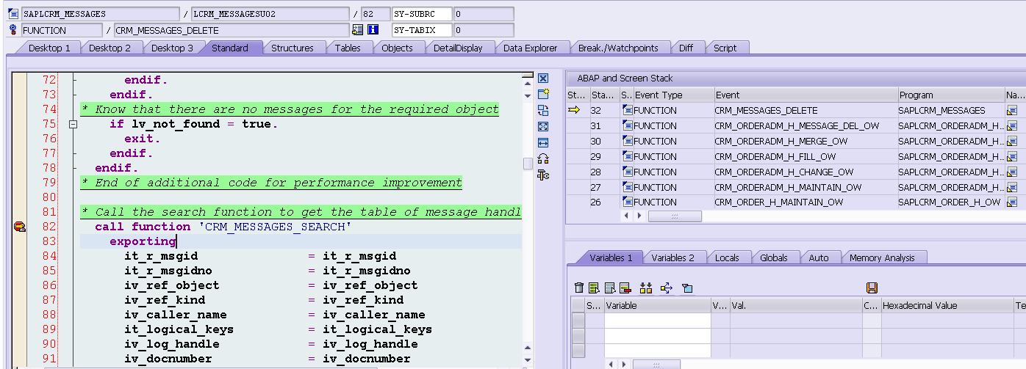Click the full screen tool icon

tap(543, 126)
